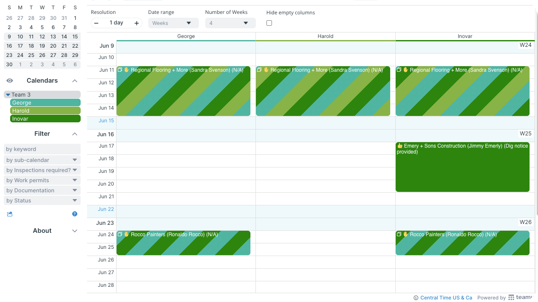The height and width of the screenshot is (302, 538).
Task: Open the Number of Weeks dropdown
Action: pyautogui.click(x=230, y=23)
